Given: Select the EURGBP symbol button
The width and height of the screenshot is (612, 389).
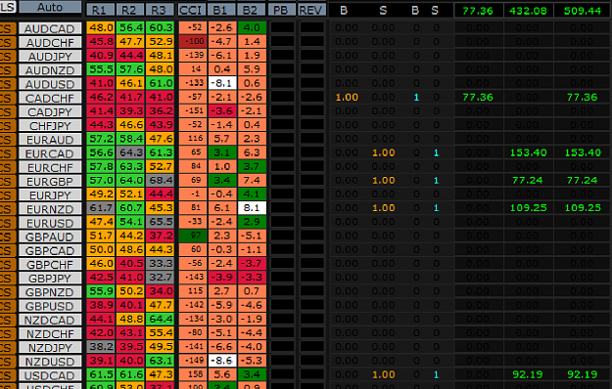Looking at the screenshot, I should tap(50, 181).
